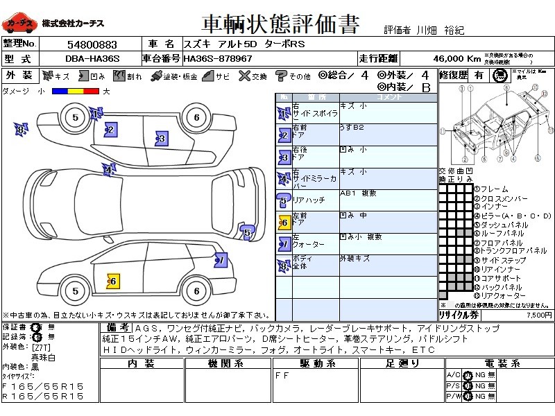Screen dimensions: 555x416
Task: Select damage marker 4 on side mirror
Action: (109, 170)
